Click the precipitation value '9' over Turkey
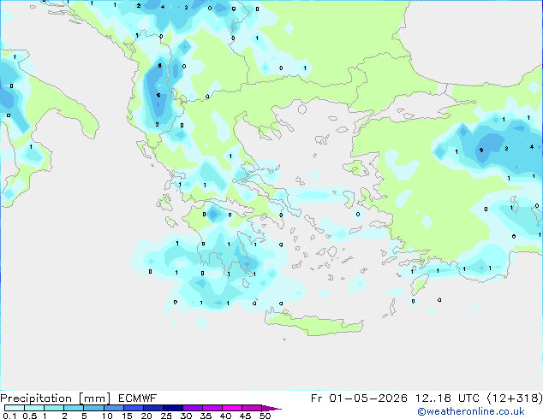The width and height of the screenshot is (543, 419). click(x=481, y=150)
